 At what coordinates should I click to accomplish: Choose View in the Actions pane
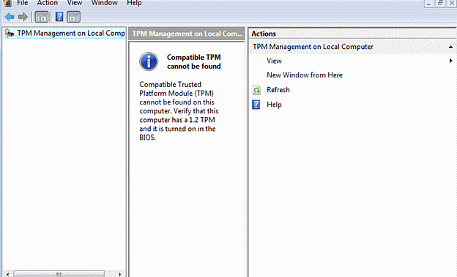point(274,61)
